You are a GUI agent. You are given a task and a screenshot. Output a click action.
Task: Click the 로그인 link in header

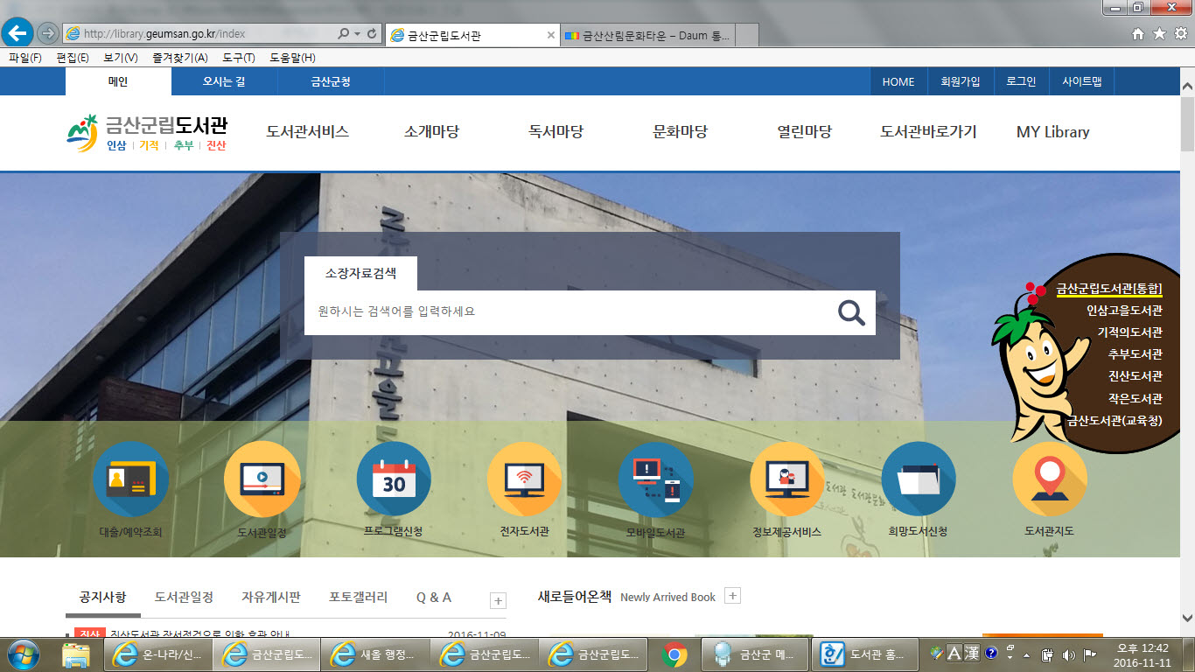1020,81
